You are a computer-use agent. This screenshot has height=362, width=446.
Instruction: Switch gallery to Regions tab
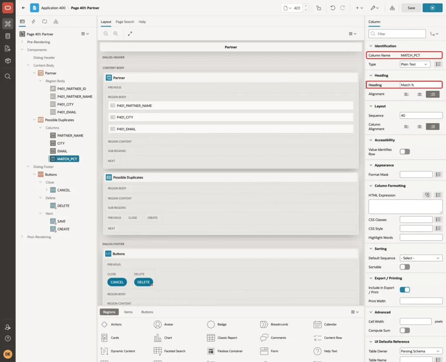[x=109, y=312]
